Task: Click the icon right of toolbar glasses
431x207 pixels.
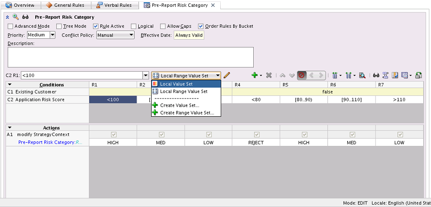Action: [386, 75]
